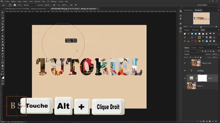Screen dimensions: 220x123
Task: Select the Move tool
Action: tap(2, 12)
